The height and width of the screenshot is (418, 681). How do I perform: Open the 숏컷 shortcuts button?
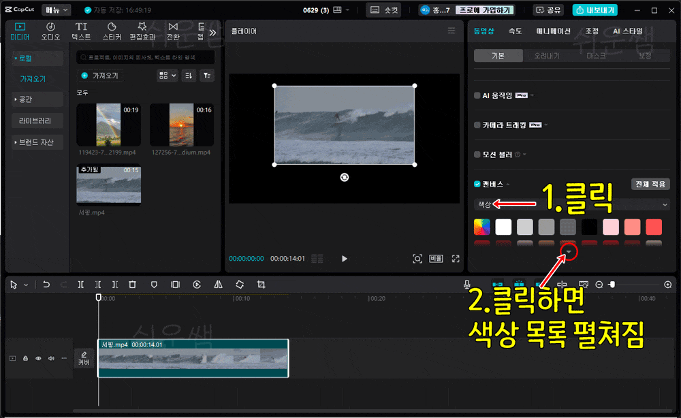384,10
